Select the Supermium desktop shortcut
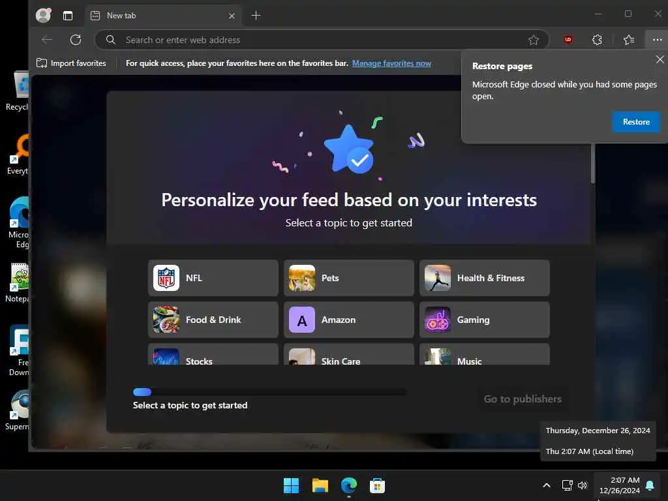The image size is (668, 501). tap(17, 411)
